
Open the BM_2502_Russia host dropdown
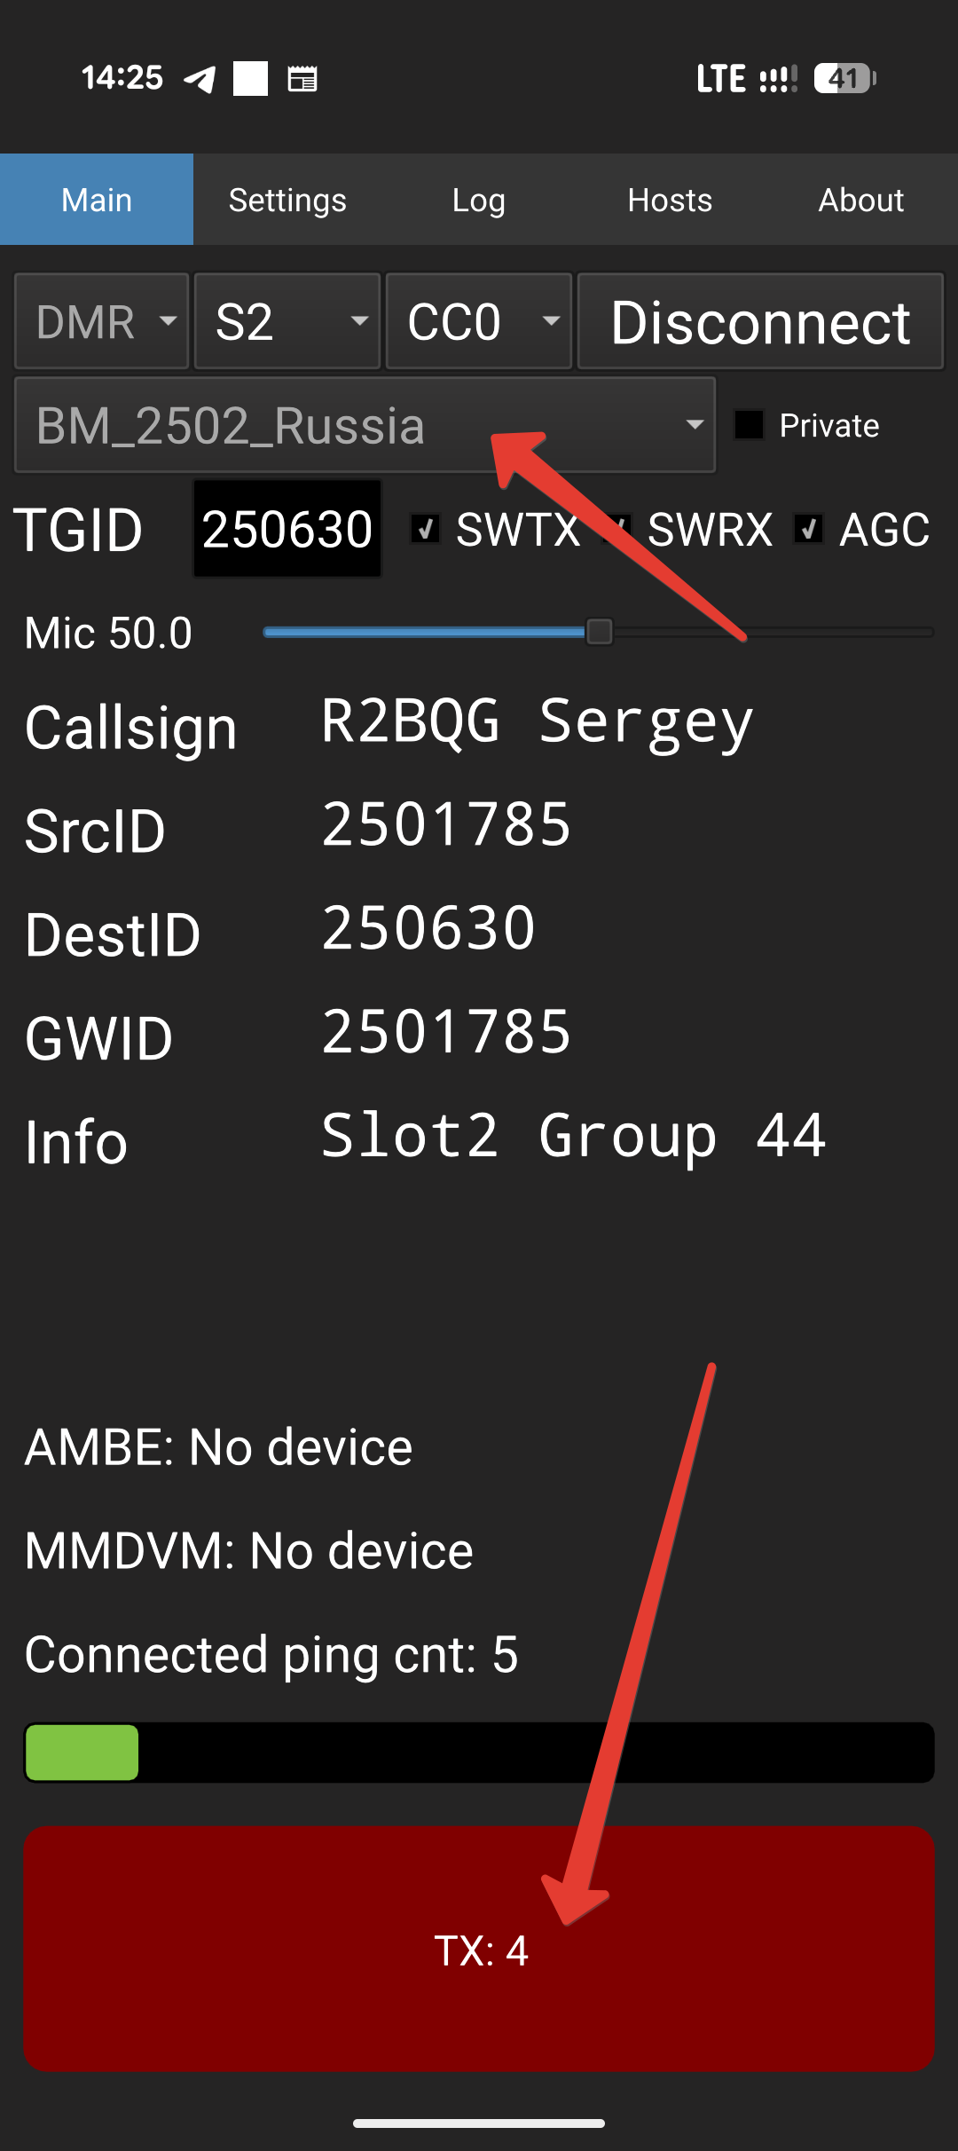click(x=365, y=425)
